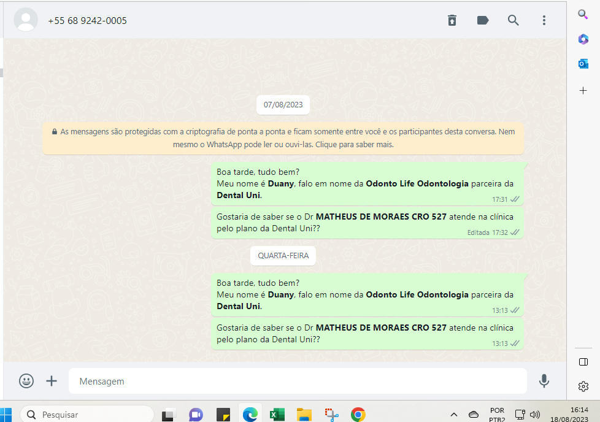The image size is (600, 422).
Task: Open the label tag icon
Action: point(483,20)
